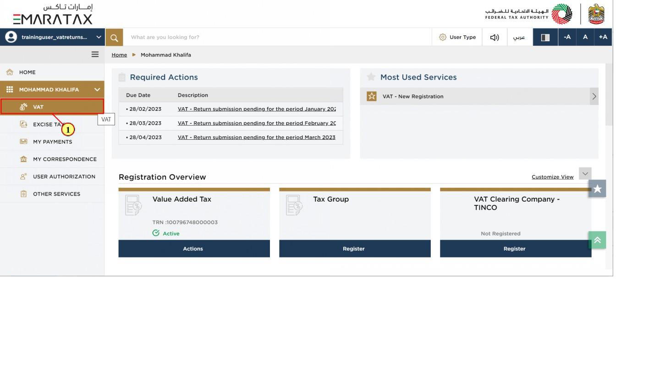
Task: Click the search field 'What are you looking for?'
Action: click(x=277, y=37)
